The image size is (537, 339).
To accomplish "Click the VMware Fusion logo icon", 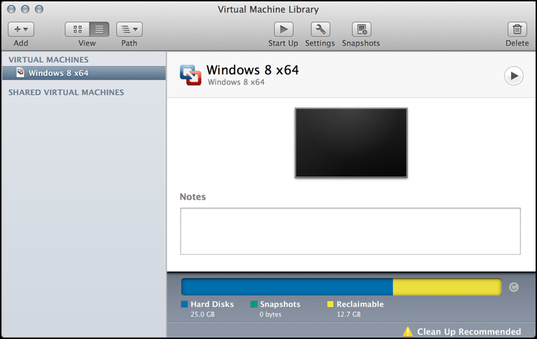I will [x=191, y=75].
